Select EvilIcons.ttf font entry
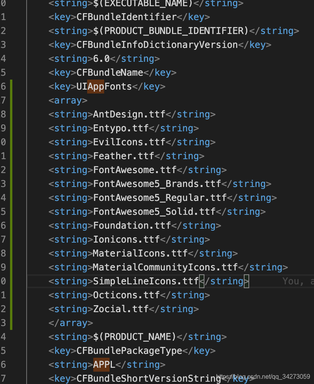The image size is (314, 384). point(129,142)
